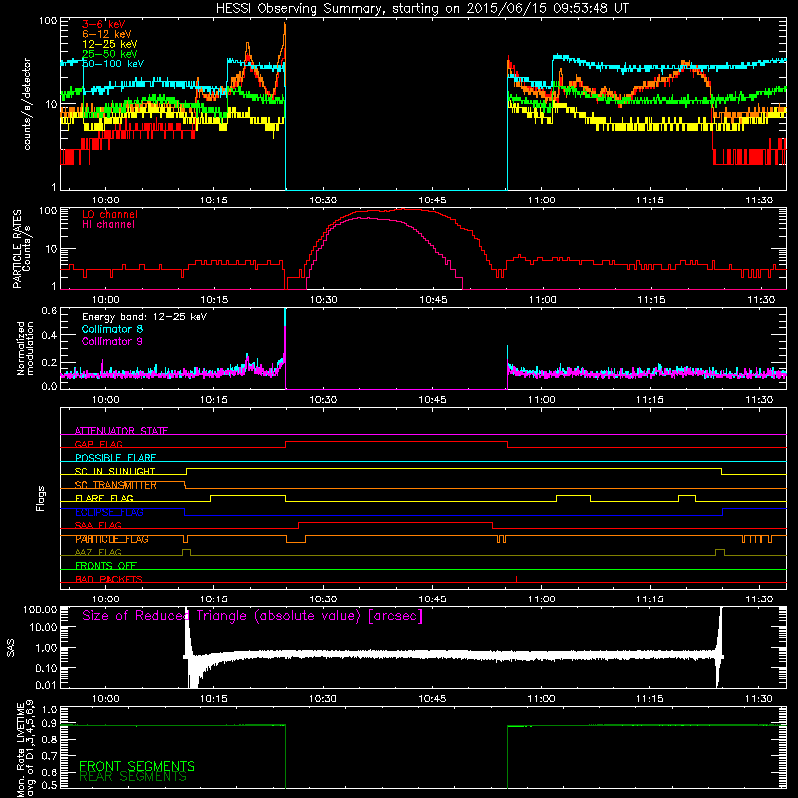Click the AAZ FLAG label

[x=98, y=553]
